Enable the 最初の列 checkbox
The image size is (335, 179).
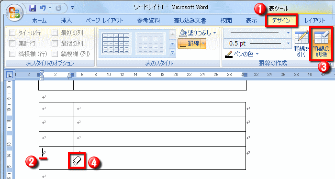[55, 33]
